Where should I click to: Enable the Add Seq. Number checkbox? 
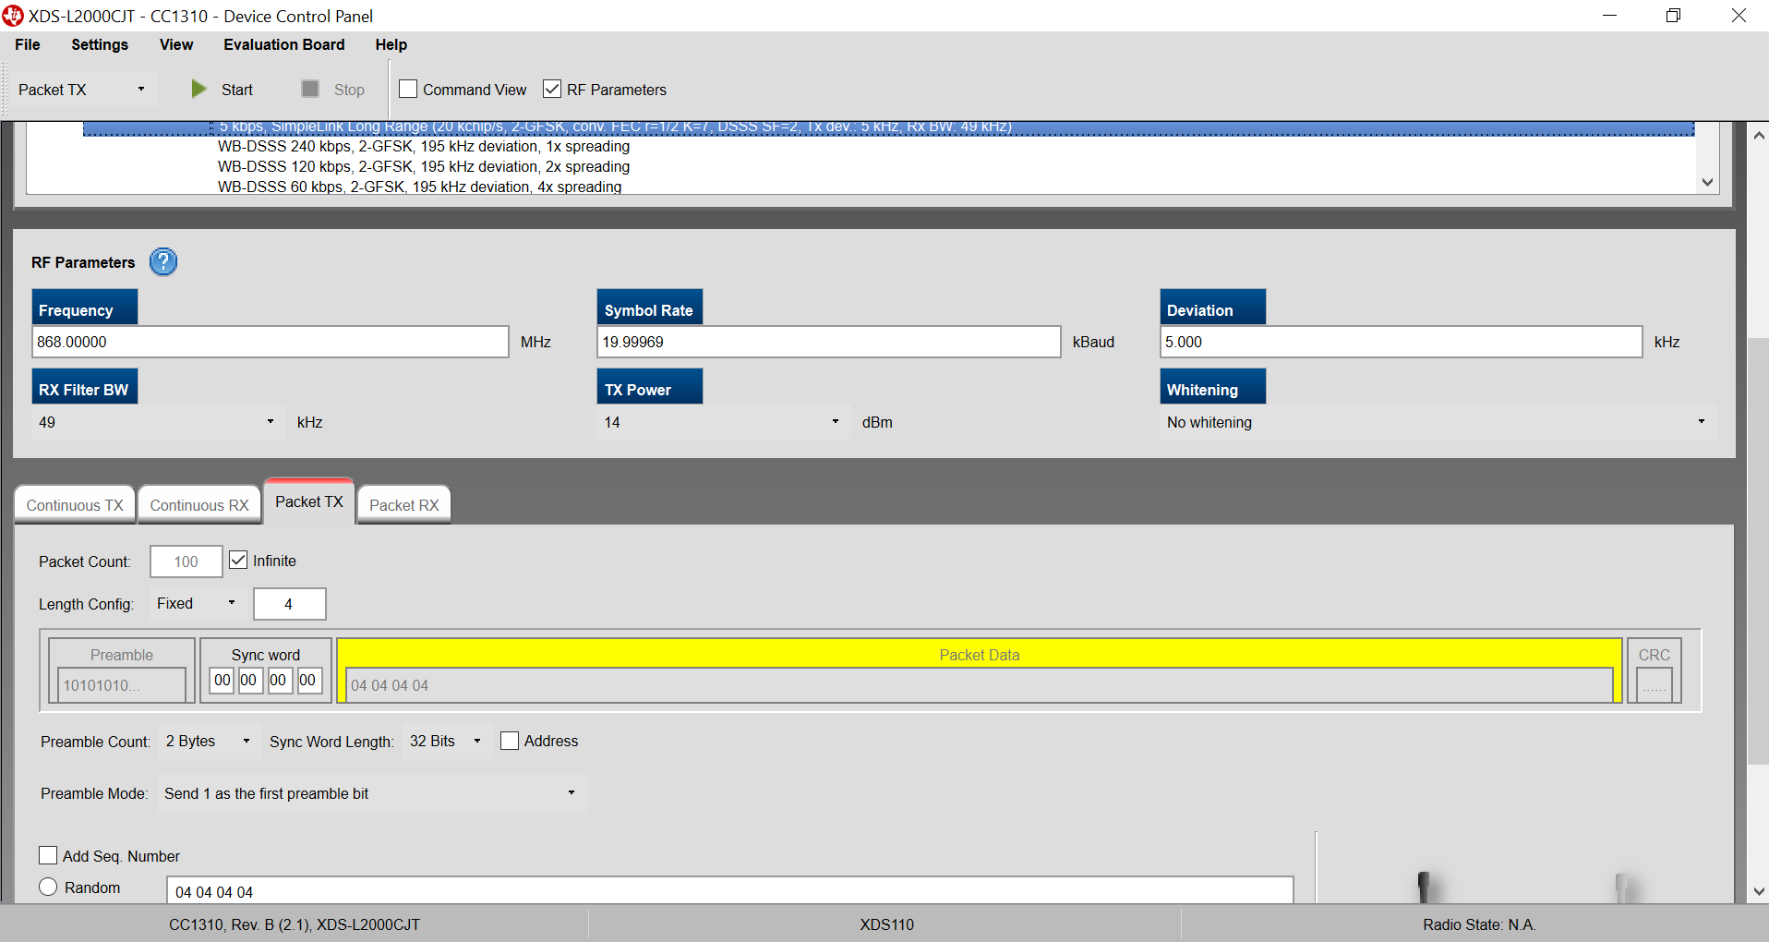(x=48, y=855)
